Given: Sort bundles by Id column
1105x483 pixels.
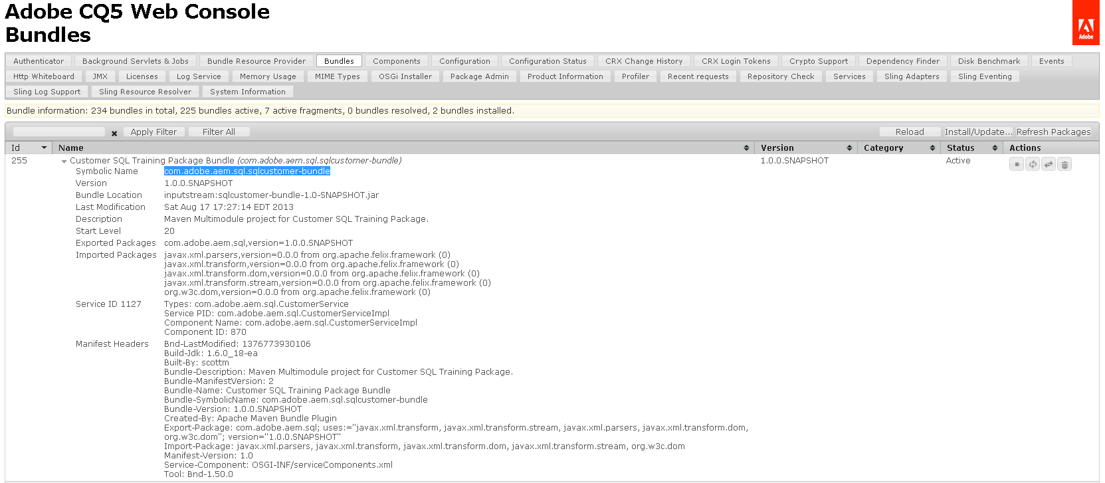Looking at the screenshot, I should pyautogui.click(x=29, y=148).
